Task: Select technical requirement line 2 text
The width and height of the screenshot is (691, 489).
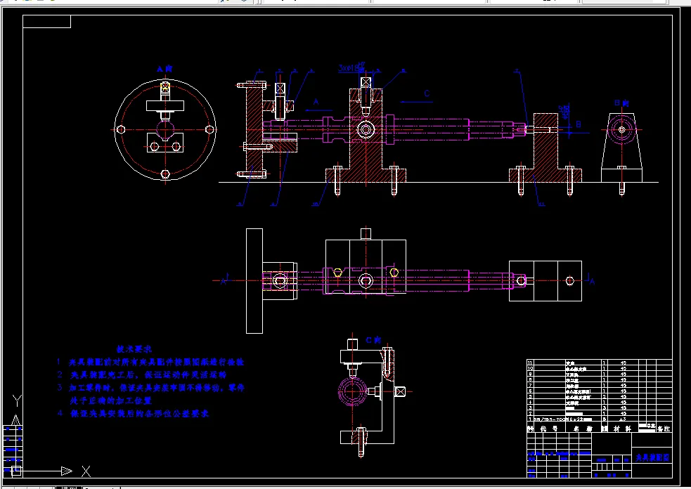Action: [142, 375]
